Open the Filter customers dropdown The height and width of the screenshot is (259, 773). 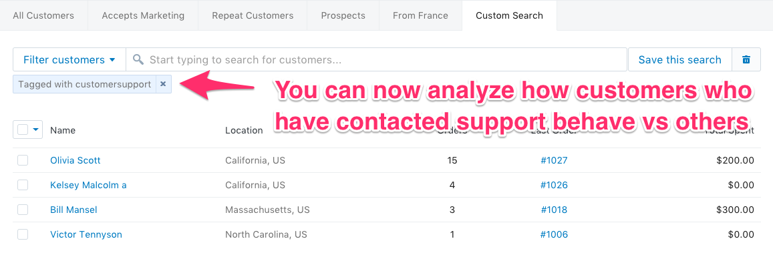coord(69,59)
